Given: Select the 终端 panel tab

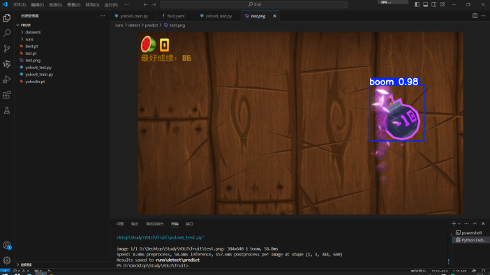Looking at the screenshot, I should coord(175,224).
